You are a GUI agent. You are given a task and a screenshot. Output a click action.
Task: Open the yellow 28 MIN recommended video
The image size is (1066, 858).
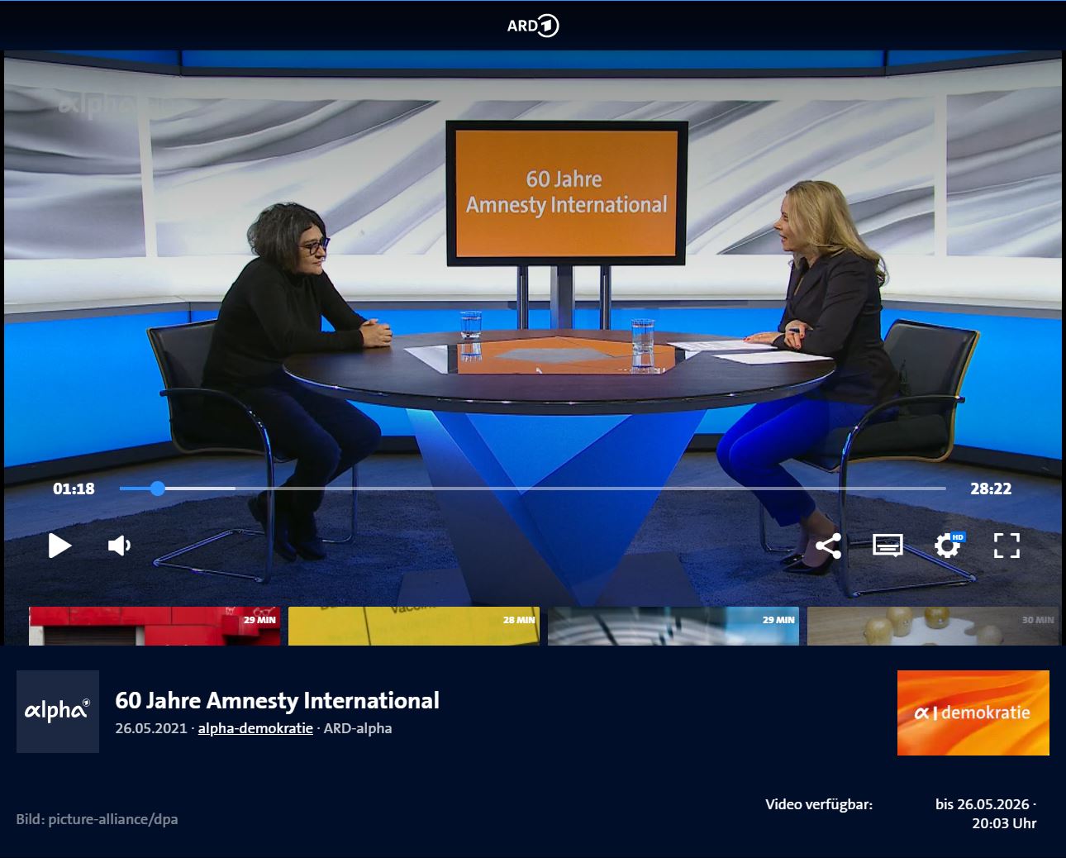point(413,626)
